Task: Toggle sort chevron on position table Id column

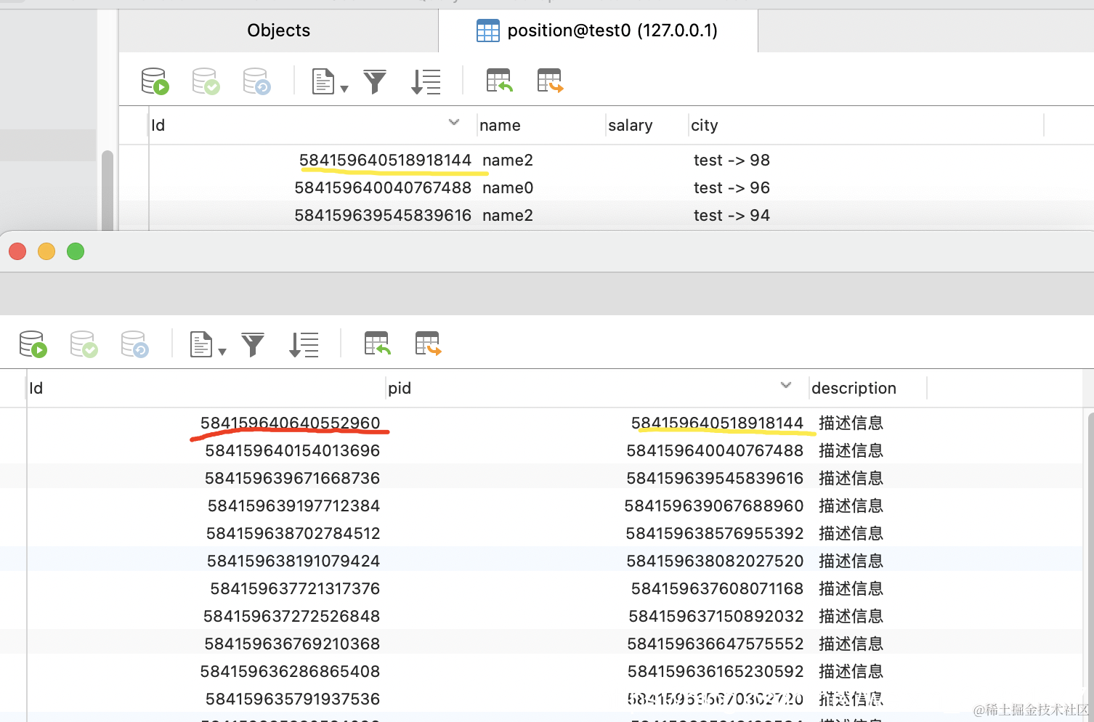Action: pyautogui.click(x=454, y=122)
